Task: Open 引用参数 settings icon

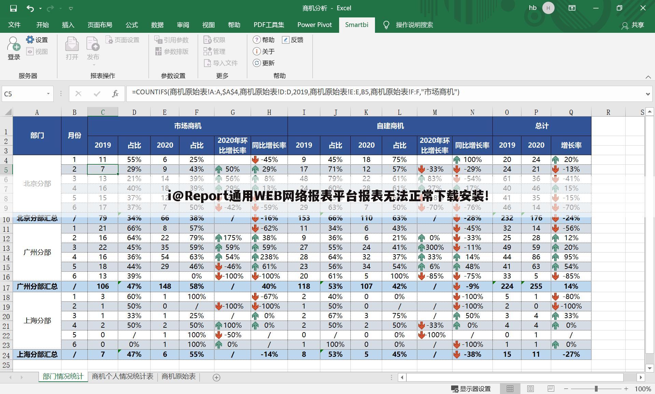Action: 172,40
